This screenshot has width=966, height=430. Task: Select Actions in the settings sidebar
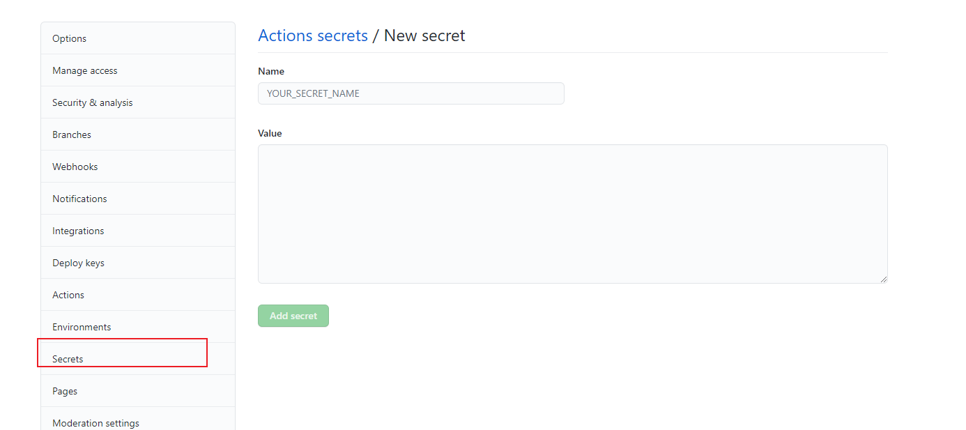[68, 294]
